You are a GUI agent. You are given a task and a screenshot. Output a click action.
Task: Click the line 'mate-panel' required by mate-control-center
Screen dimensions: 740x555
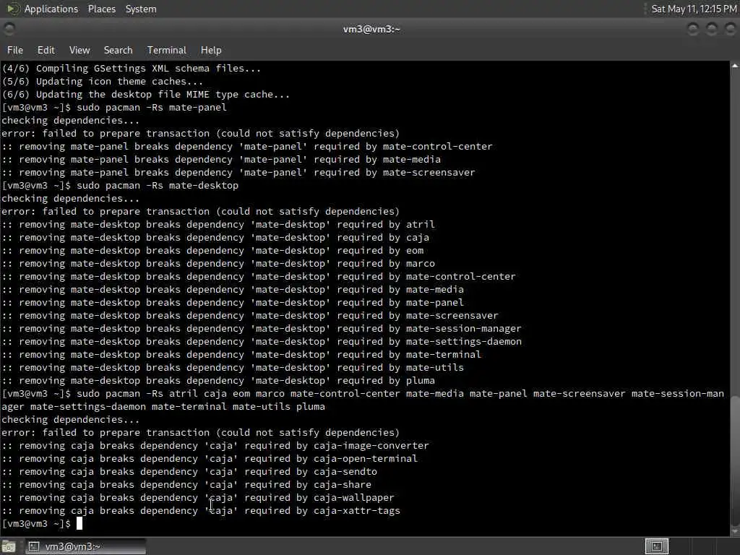[x=247, y=146]
